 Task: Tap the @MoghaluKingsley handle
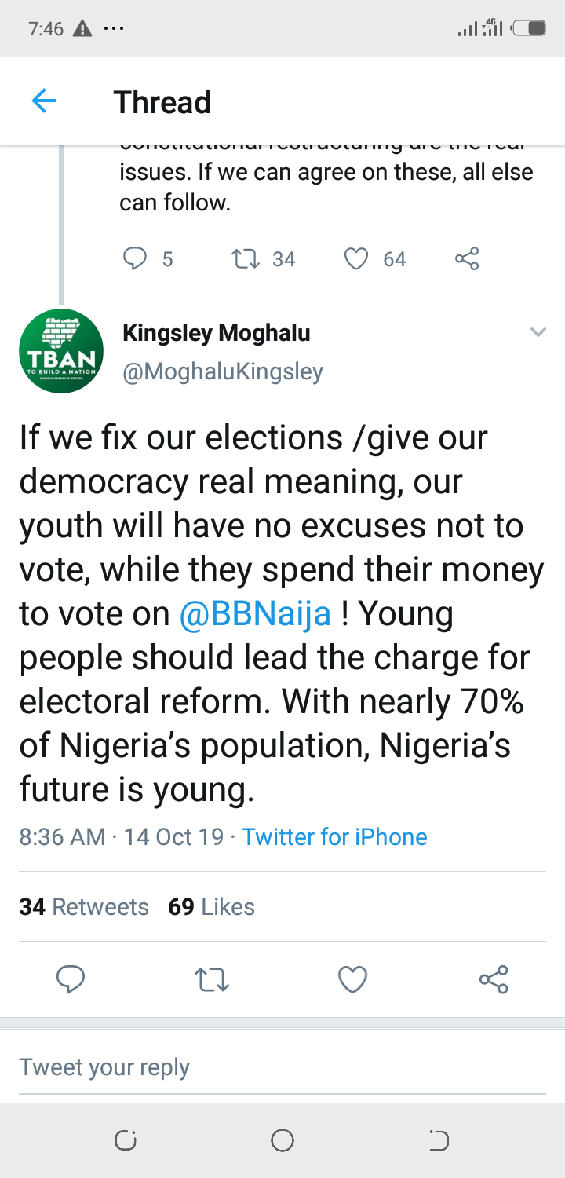[x=223, y=371]
